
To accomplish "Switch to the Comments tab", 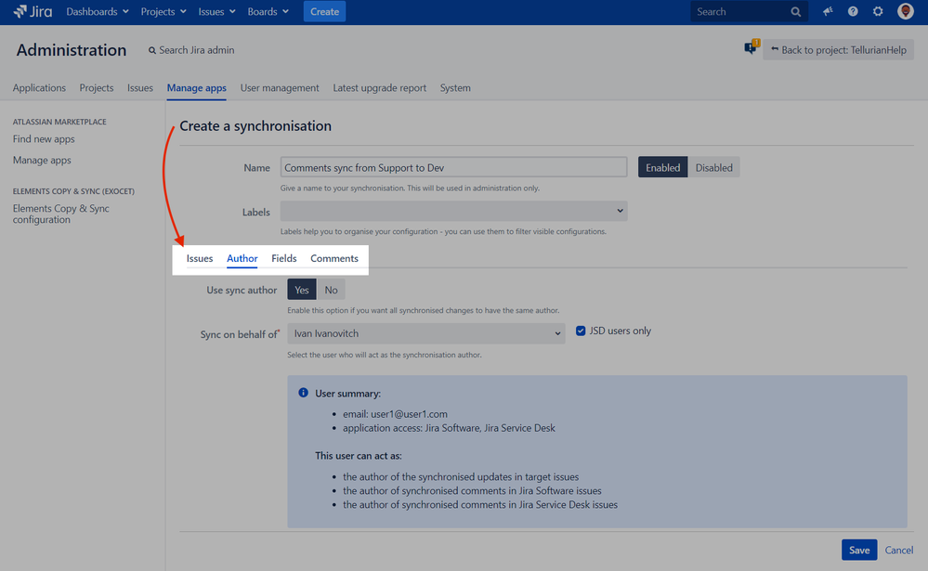I will [333, 258].
